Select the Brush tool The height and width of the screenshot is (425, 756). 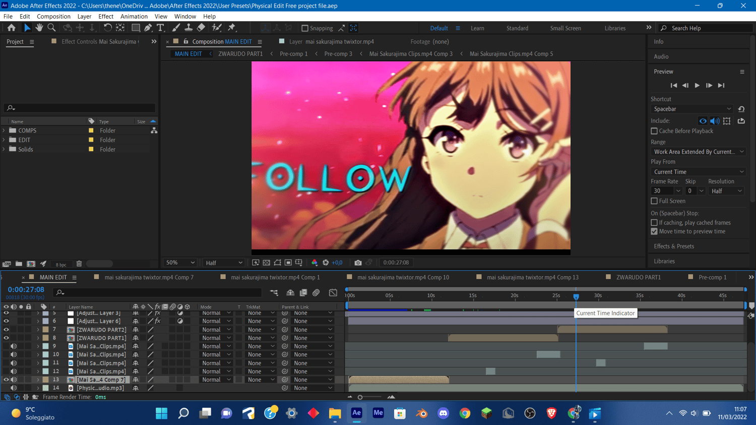click(x=176, y=28)
